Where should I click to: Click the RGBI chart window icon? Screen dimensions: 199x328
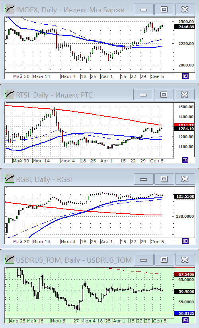(x=10, y=179)
